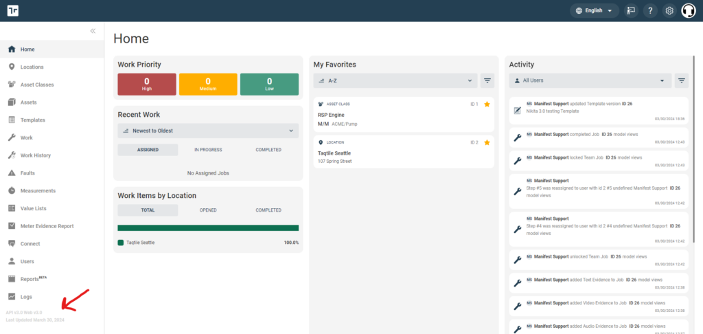Select the green Low priority tile
The image size is (703, 334).
pyautogui.click(x=269, y=84)
